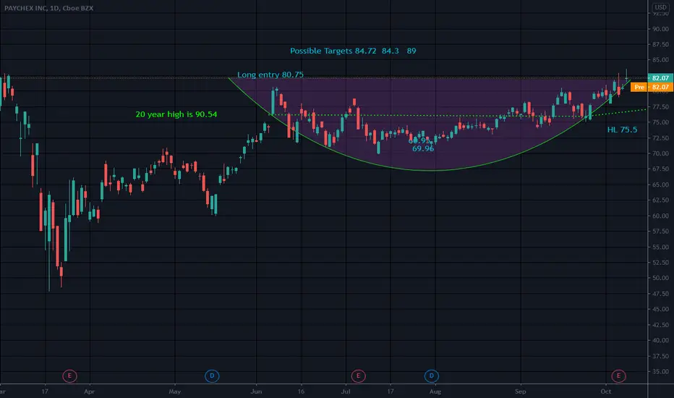Click the May label on time axis
This screenshot has height=398, width=674.
coord(174,391)
